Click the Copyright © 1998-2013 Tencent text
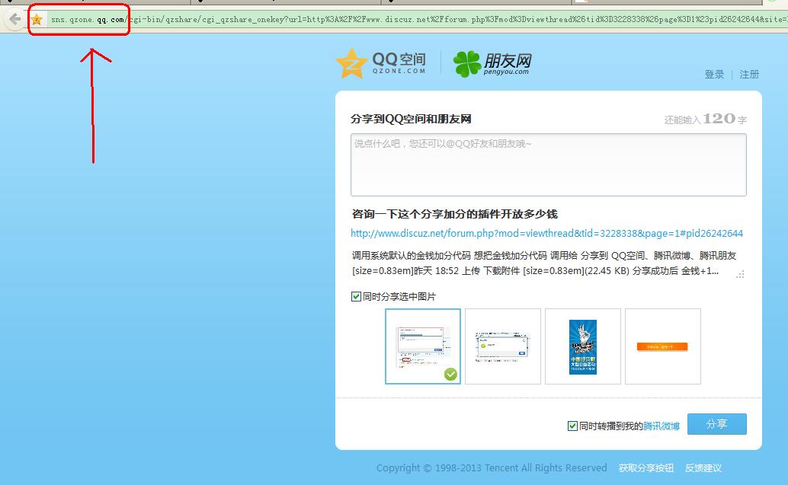This screenshot has height=485, width=788. [x=492, y=468]
